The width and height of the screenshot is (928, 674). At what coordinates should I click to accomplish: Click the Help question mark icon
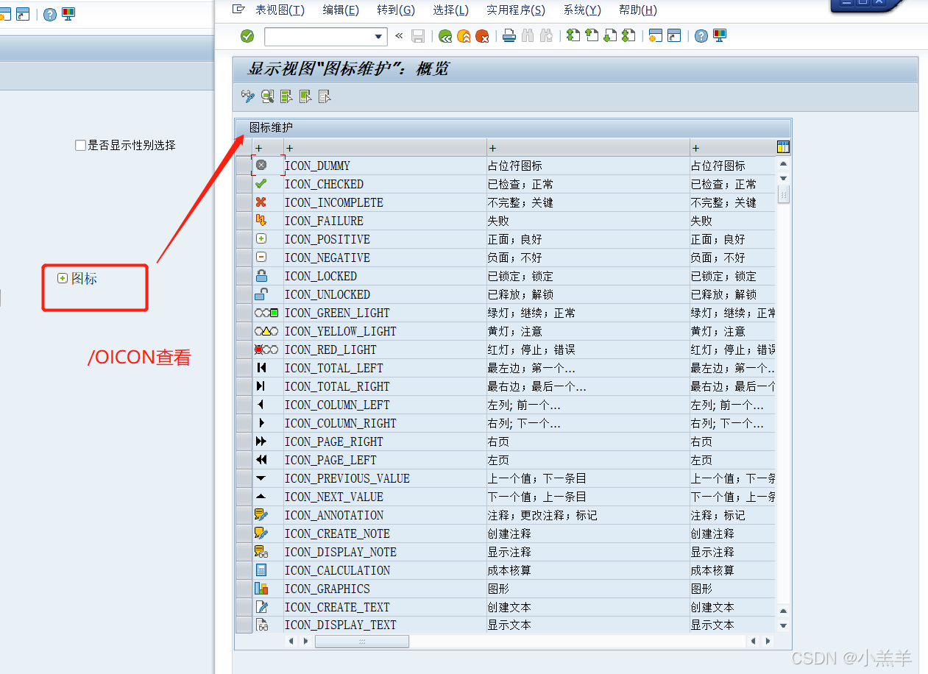pyautogui.click(x=700, y=35)
